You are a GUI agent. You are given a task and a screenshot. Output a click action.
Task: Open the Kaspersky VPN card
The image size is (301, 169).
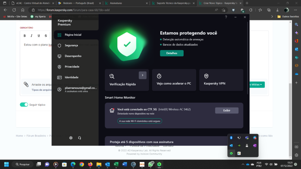tap(221, 80)
